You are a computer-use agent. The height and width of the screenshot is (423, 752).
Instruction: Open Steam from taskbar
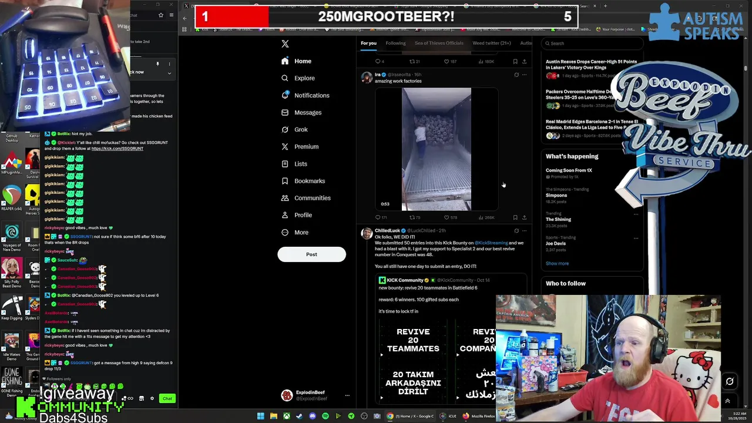click(x=299, y=416)
